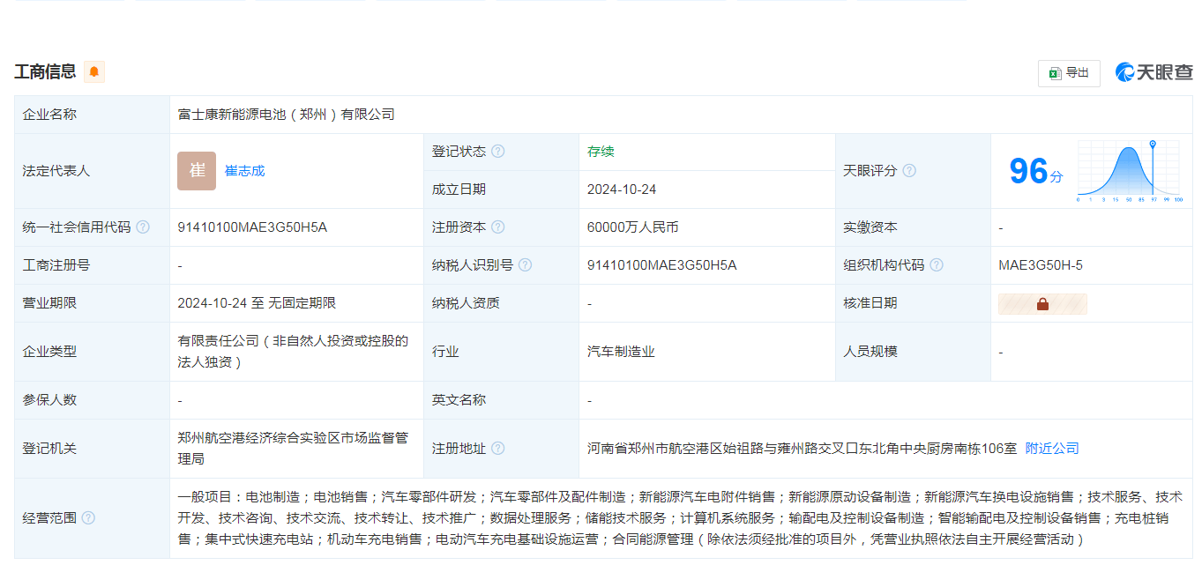Click the 企业类型 label
Viewport: 1202px width, 565px height.
click(x=49, y=352)
